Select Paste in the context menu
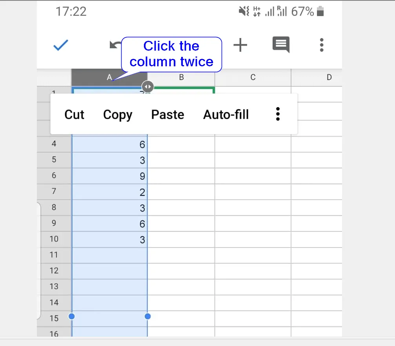 click(168, 115)
